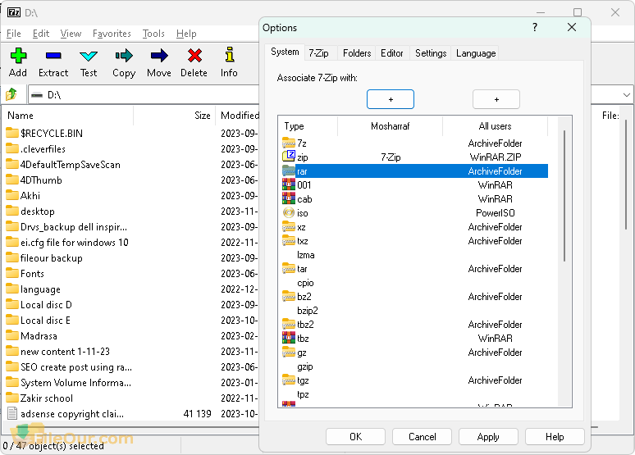
Task: Close the Options dialog with X
Action: click(x=572, y=27)
